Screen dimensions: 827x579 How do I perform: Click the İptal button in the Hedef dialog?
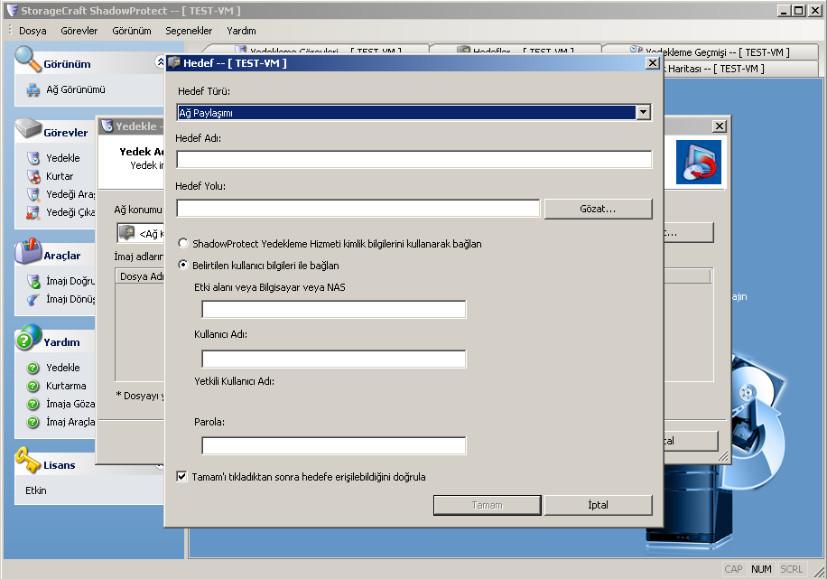coord(598,505)
